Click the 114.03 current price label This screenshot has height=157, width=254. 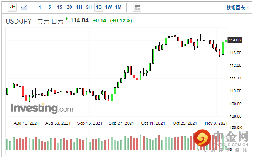pyautogui.click(x=235, y=40)
